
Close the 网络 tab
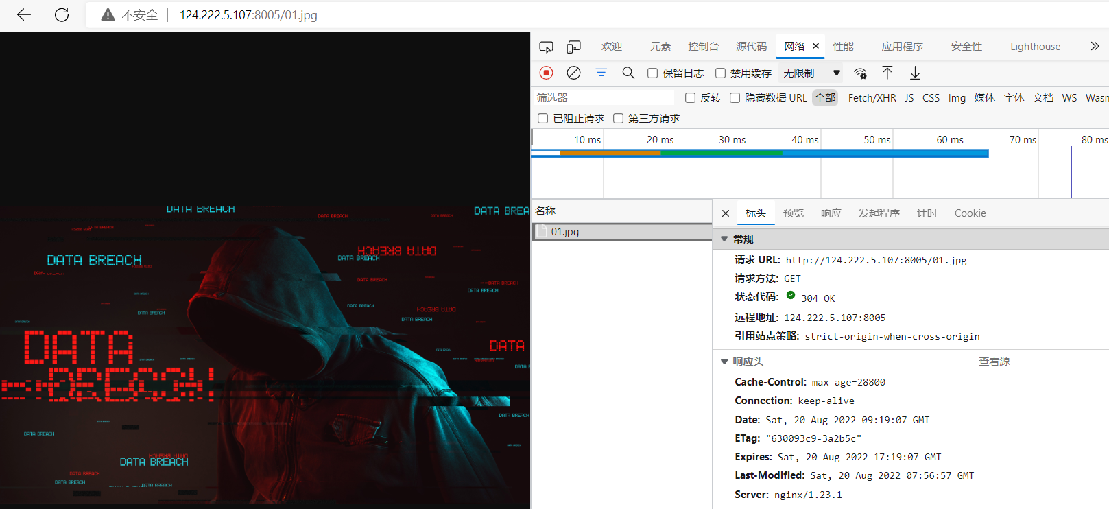point(816,46)
